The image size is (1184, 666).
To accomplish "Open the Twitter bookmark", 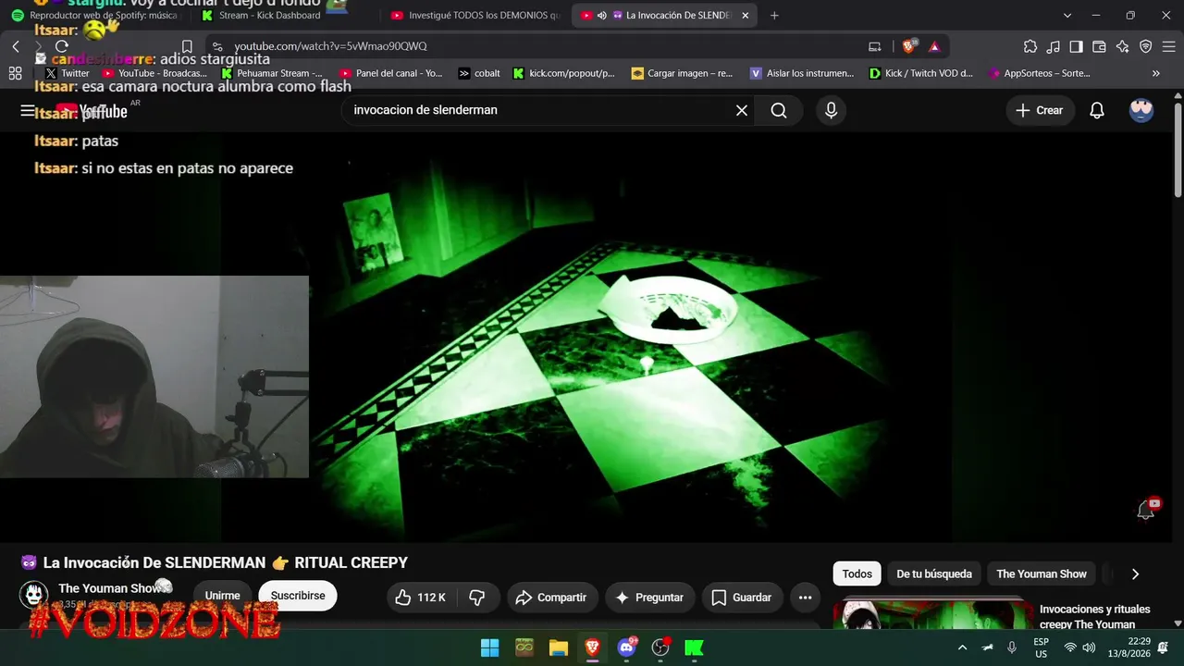I will (x=68, y=73).
